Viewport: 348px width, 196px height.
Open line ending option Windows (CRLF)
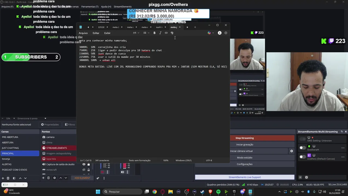pos(184,160)
